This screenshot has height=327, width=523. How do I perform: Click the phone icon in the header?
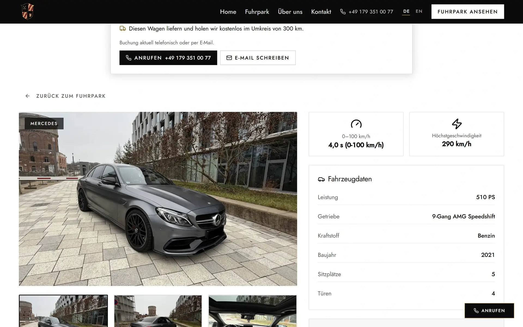tap(343, 12)
